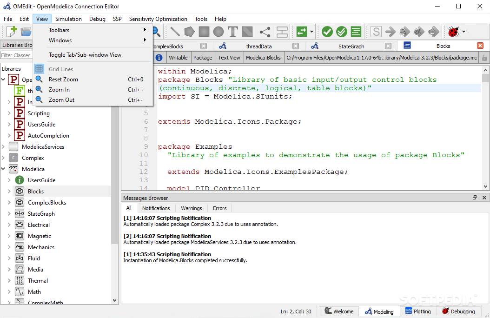The image size is (490, 318).
Task: Open the Simulation menu
Action: 68,19
